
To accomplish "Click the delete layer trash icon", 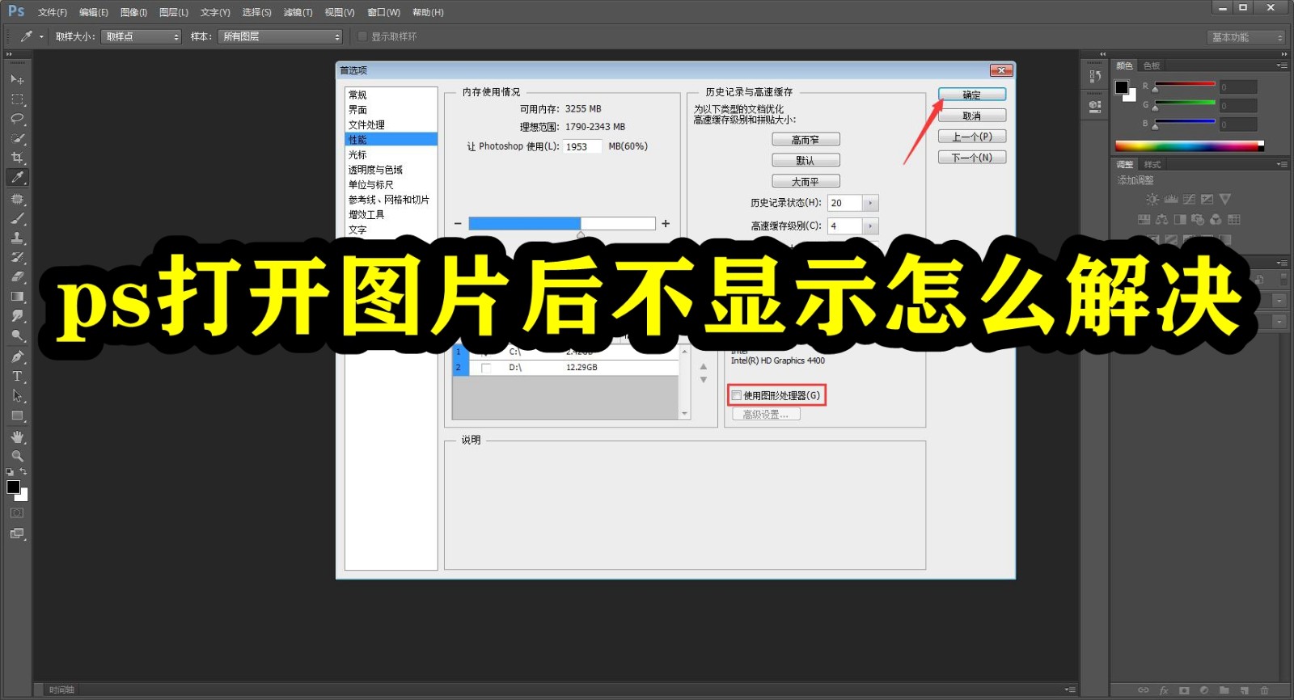I will (x=1264, y=690).
